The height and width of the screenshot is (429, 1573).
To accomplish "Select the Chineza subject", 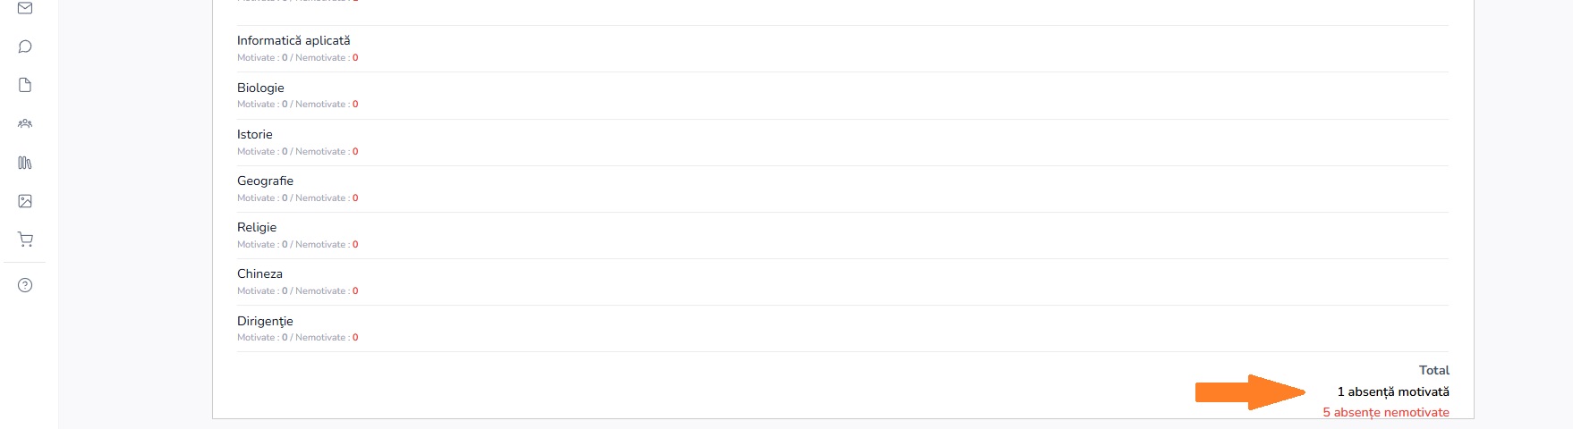I will point(259,273).
